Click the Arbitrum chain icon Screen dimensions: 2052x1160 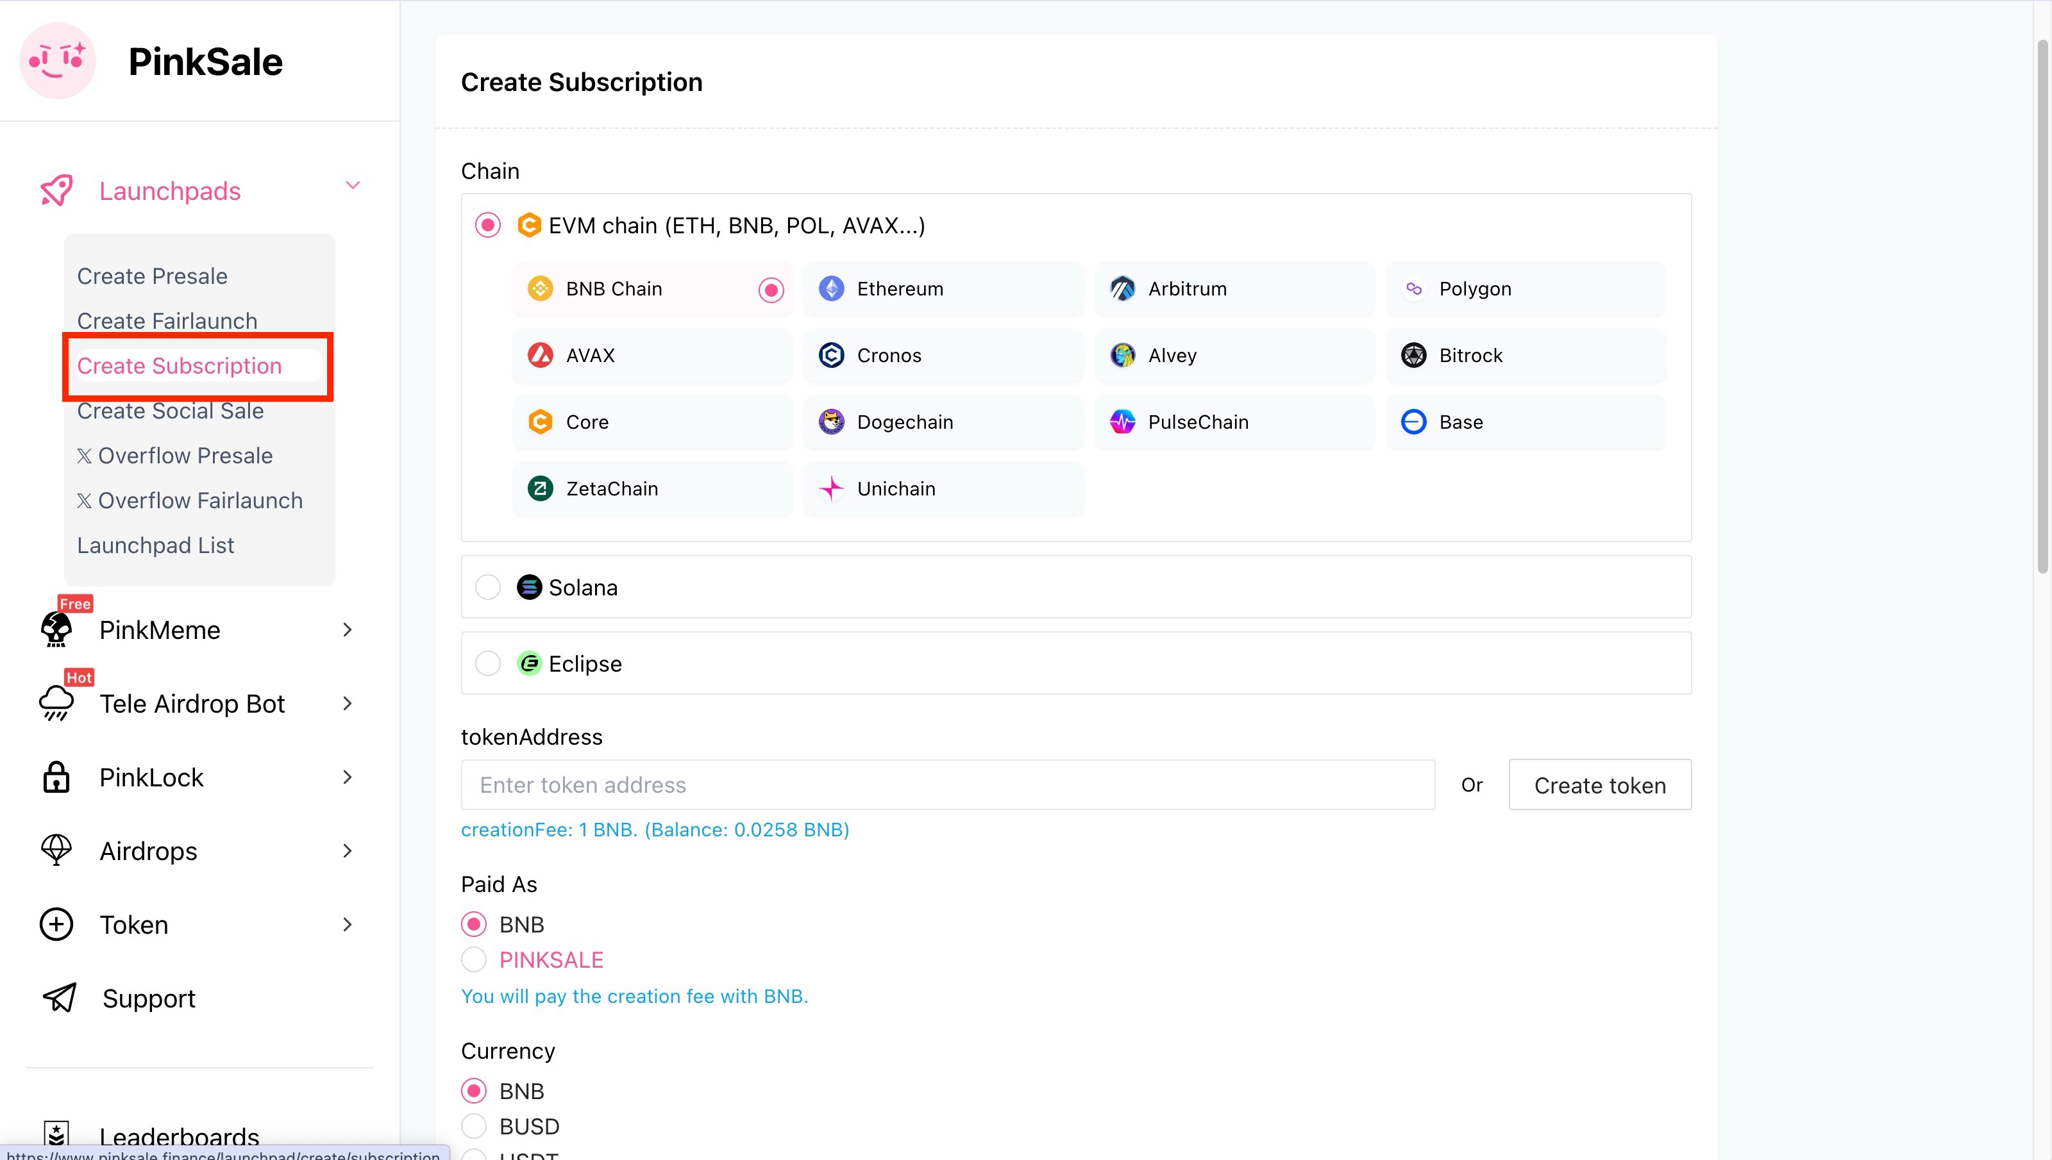coord(1122,288)
